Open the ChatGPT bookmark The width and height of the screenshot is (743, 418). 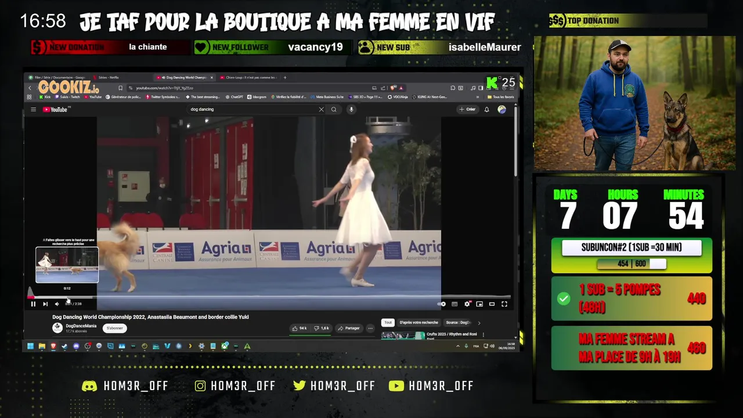coord(235,97)
